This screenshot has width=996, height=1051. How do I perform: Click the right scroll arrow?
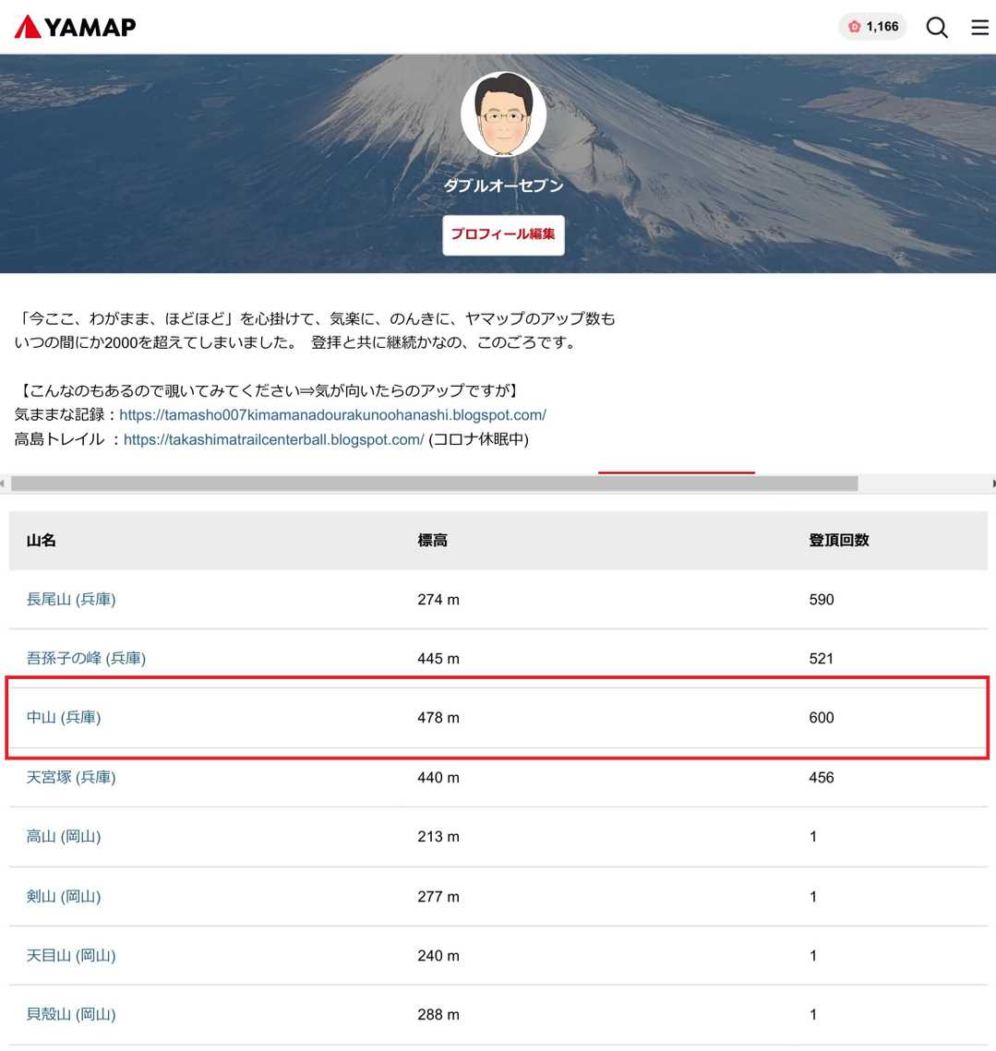[x=992, y=484]
